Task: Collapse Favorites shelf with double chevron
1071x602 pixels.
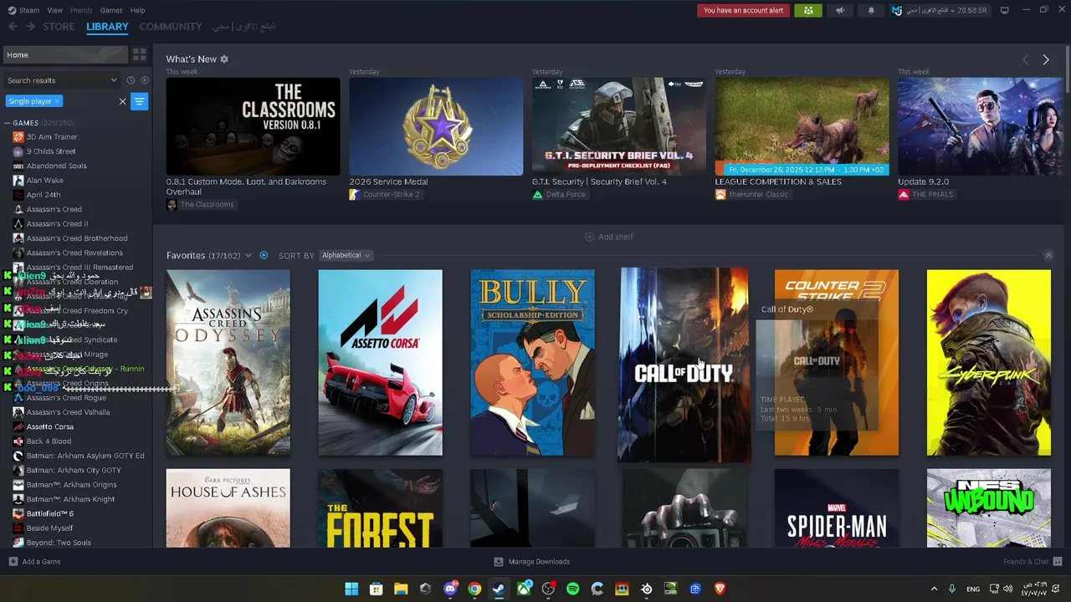Action: click(x=1048, y=255)
